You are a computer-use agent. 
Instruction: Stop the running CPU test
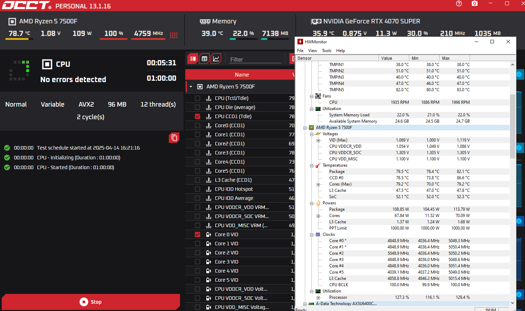(91, 302)
